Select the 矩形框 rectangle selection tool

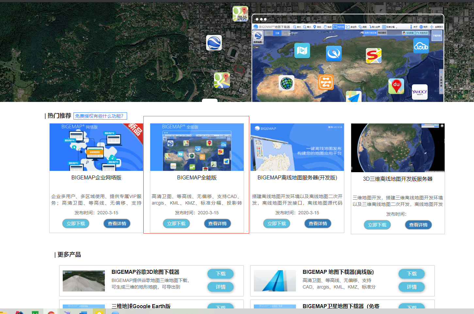(338, 27)
